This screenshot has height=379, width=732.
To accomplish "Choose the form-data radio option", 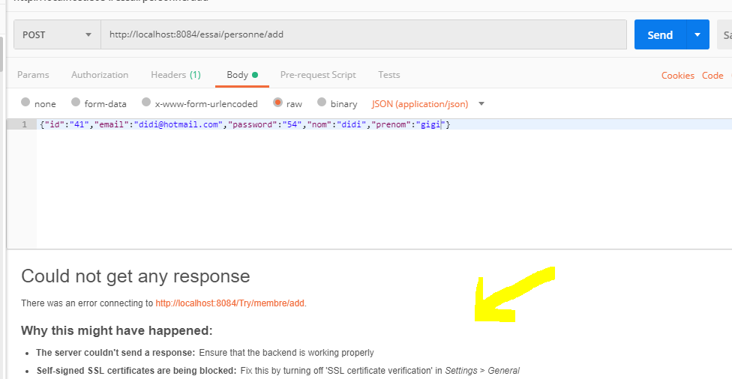I will coord(76,103).
